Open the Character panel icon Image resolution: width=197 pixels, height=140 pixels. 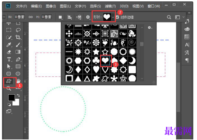tap(187, 45)
